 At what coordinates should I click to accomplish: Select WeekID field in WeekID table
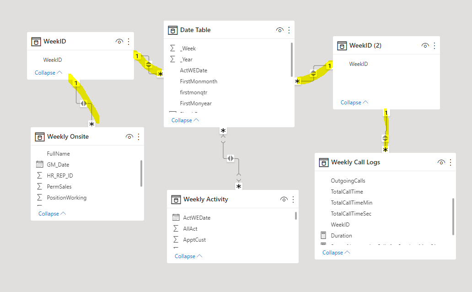pyautogui.click(x=53, y=59)
